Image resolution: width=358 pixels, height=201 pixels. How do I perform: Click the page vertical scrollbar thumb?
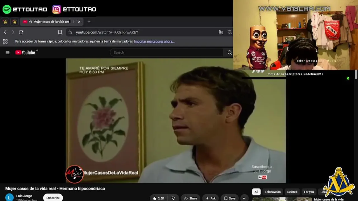click(x=356, y=75)
